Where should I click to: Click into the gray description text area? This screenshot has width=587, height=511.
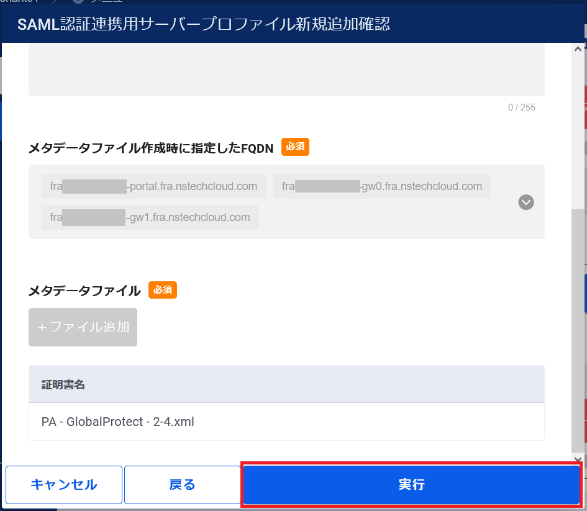pyautogui.click(x=286, y=70)
